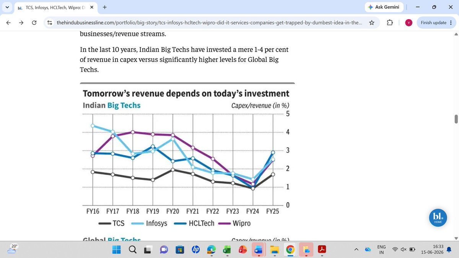Open the Windows Start menu
This screenshot has height=258, width=459.
[117, 250]
